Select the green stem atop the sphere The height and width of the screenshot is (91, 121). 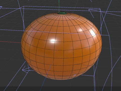tap(62, 13)
